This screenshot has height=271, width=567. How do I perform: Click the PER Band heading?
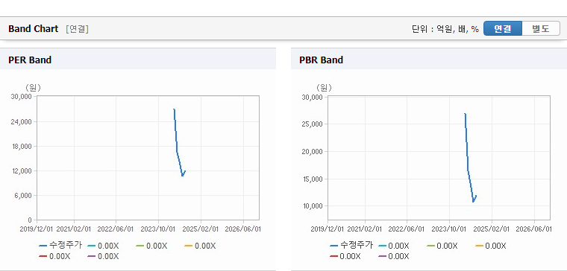coord(30,60)
